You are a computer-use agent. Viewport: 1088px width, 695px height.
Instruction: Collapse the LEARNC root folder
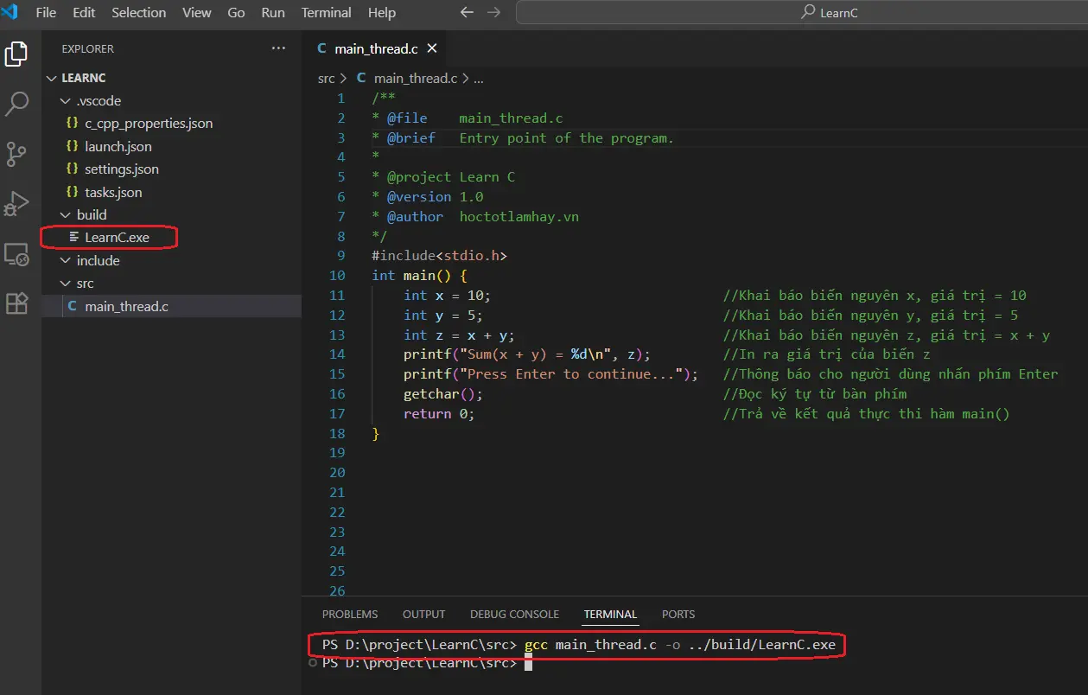click(52, 78)
